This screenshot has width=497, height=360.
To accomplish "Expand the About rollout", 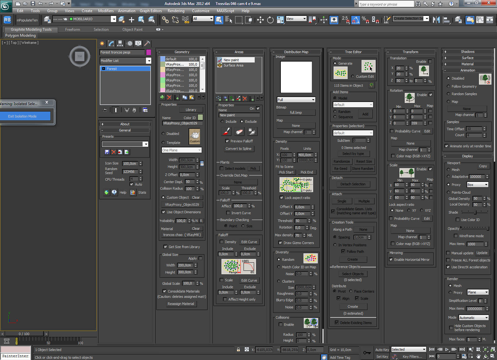I will [125, 124].
